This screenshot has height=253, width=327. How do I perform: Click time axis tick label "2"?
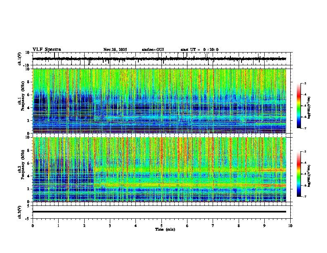(84, 226)
